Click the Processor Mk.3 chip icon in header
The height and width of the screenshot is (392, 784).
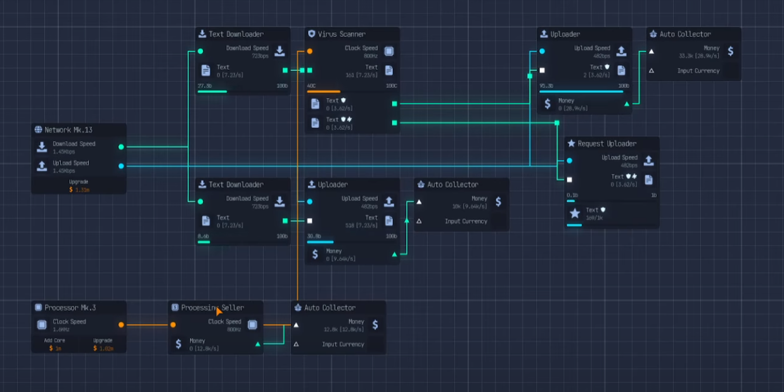[x=38, y=308]
